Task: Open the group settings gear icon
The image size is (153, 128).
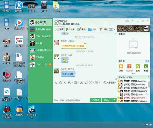Action: [x=111, y=29]
